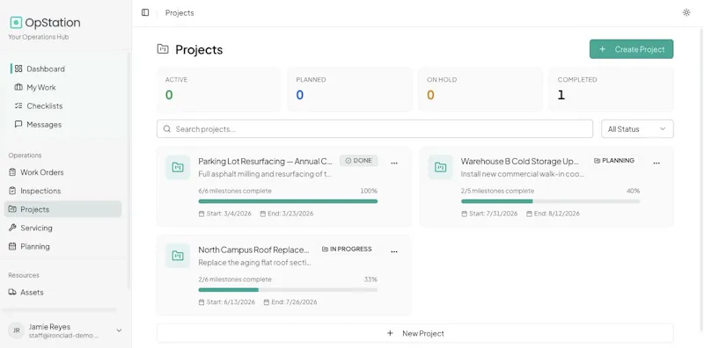Click the Create Project button
Screen dimensions: 704x348
click(631, 49)
